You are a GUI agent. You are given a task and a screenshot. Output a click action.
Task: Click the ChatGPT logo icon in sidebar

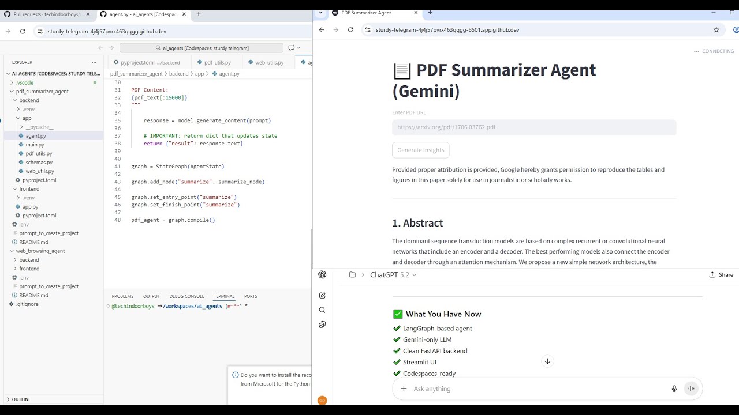click(x=322, y=275)
